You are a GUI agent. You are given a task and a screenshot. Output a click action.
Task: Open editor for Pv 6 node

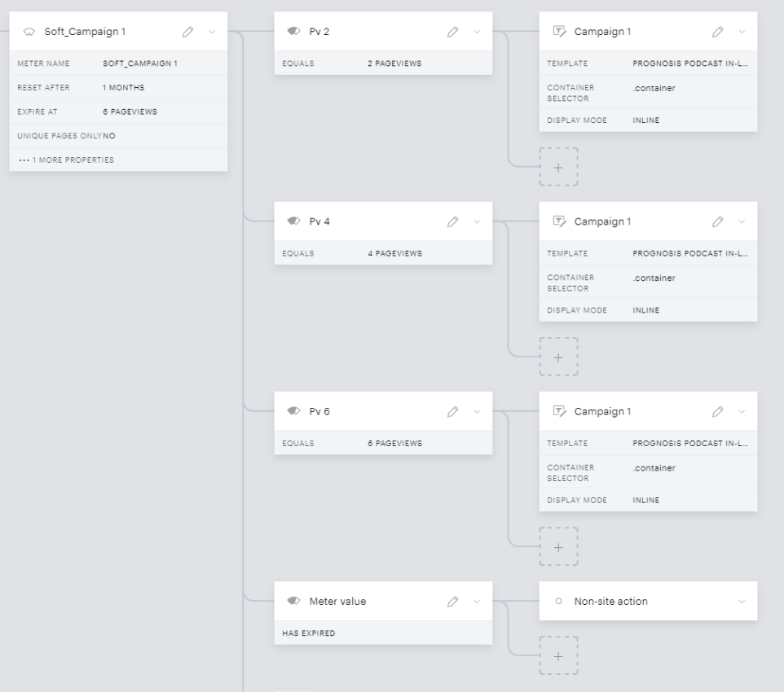452,411
